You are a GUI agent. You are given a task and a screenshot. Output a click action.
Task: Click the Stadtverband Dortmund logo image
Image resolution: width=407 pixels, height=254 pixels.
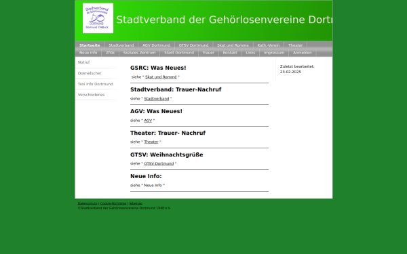pyautogui.click(x=98, y=18)
